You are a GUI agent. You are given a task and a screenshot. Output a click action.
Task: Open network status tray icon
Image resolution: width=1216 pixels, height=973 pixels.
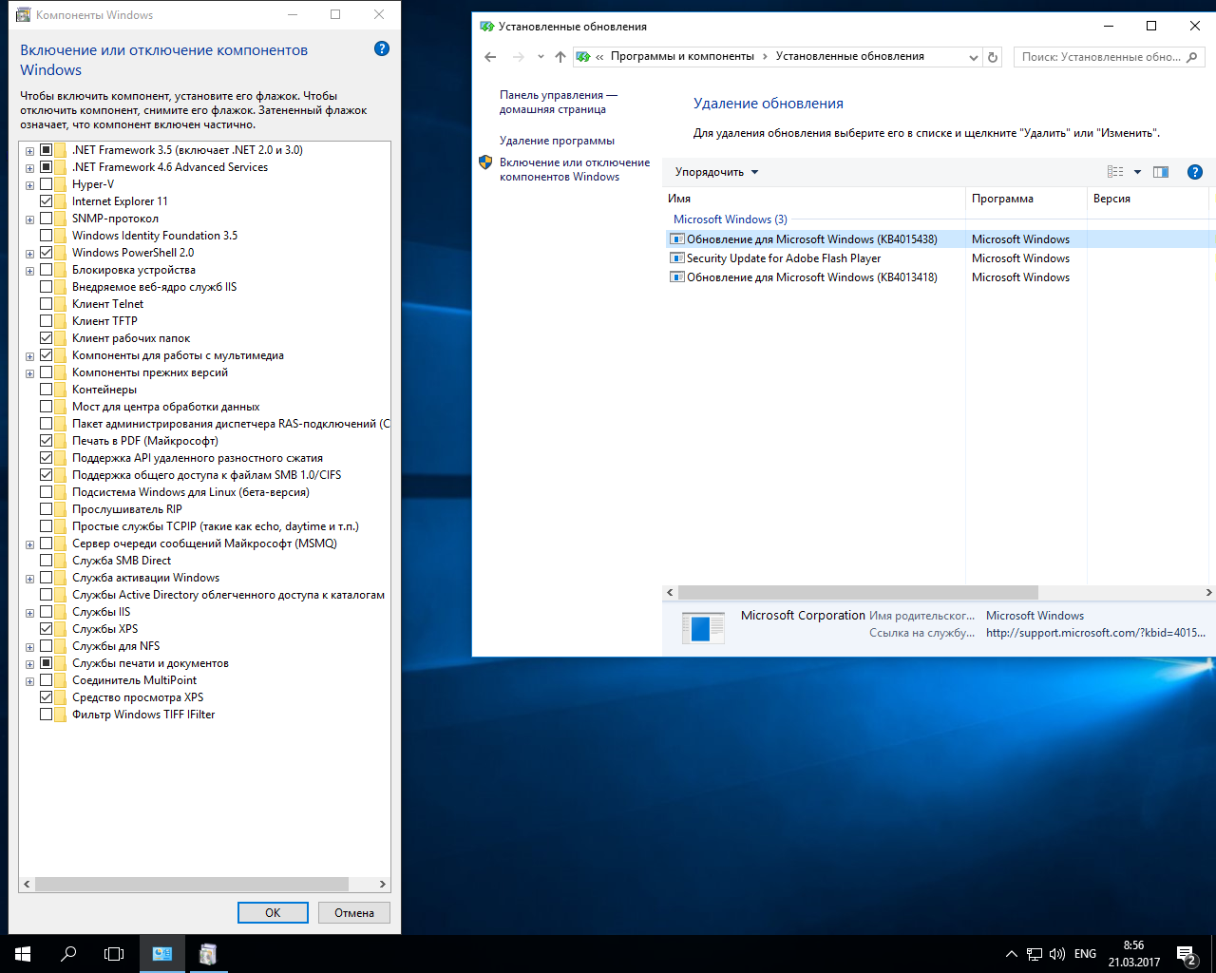click(x=1035, y=954)
